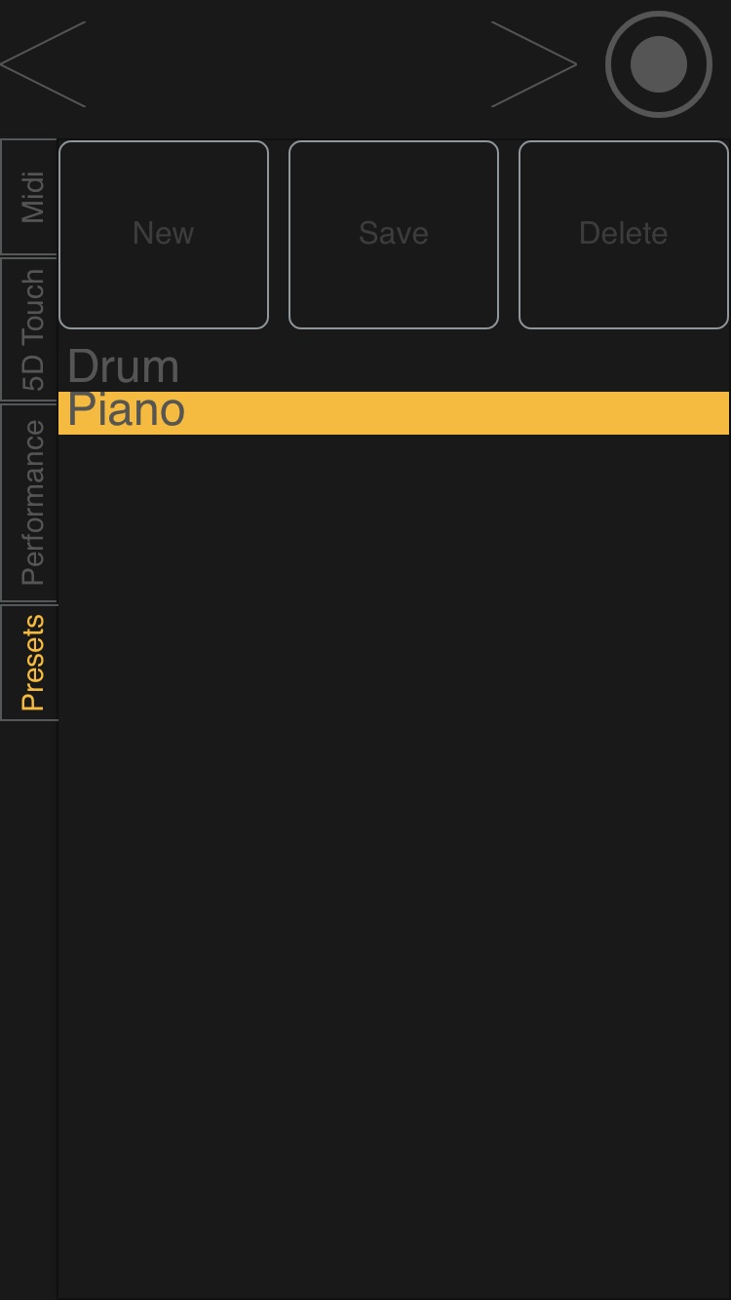Open the 5D Touch tab
The height and width of the screenshot is (1300, 731).
29,329
